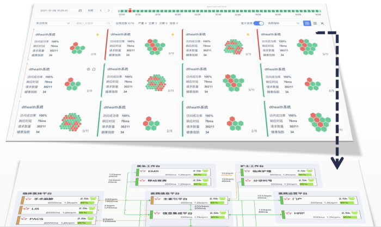Star the 临床护理 node
381x227 pixels.
pos(247,171)
